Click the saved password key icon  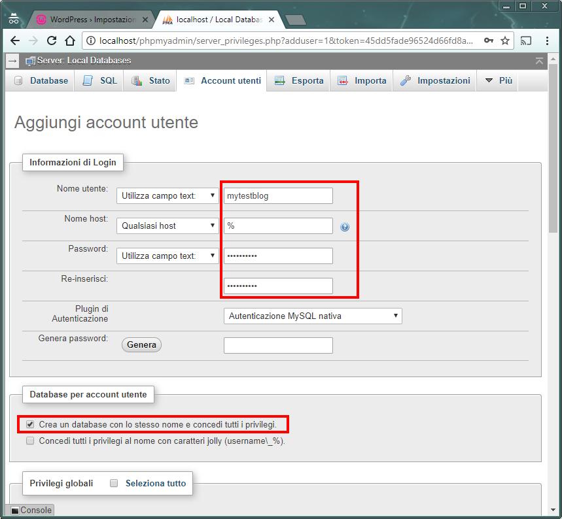coord(489,41)
